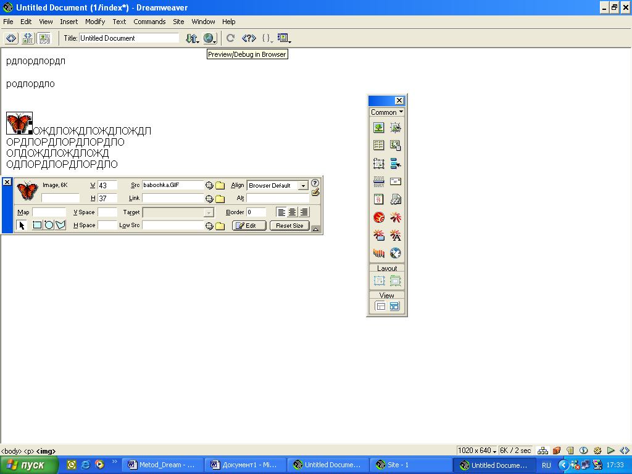Select the oval hotspot tool

(48, 225)
